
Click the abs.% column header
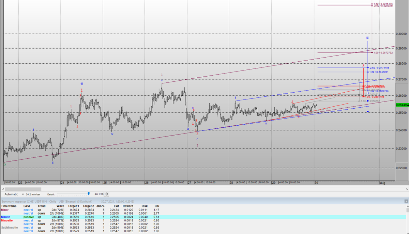point(100,206)
